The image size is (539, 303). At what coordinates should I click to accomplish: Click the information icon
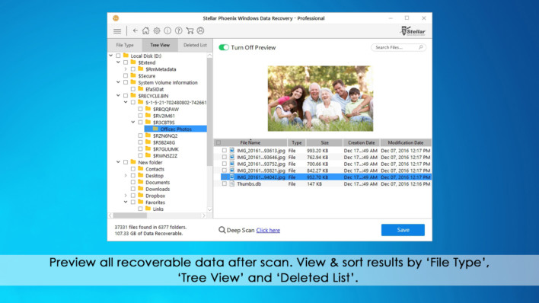[x=167, y=30]
